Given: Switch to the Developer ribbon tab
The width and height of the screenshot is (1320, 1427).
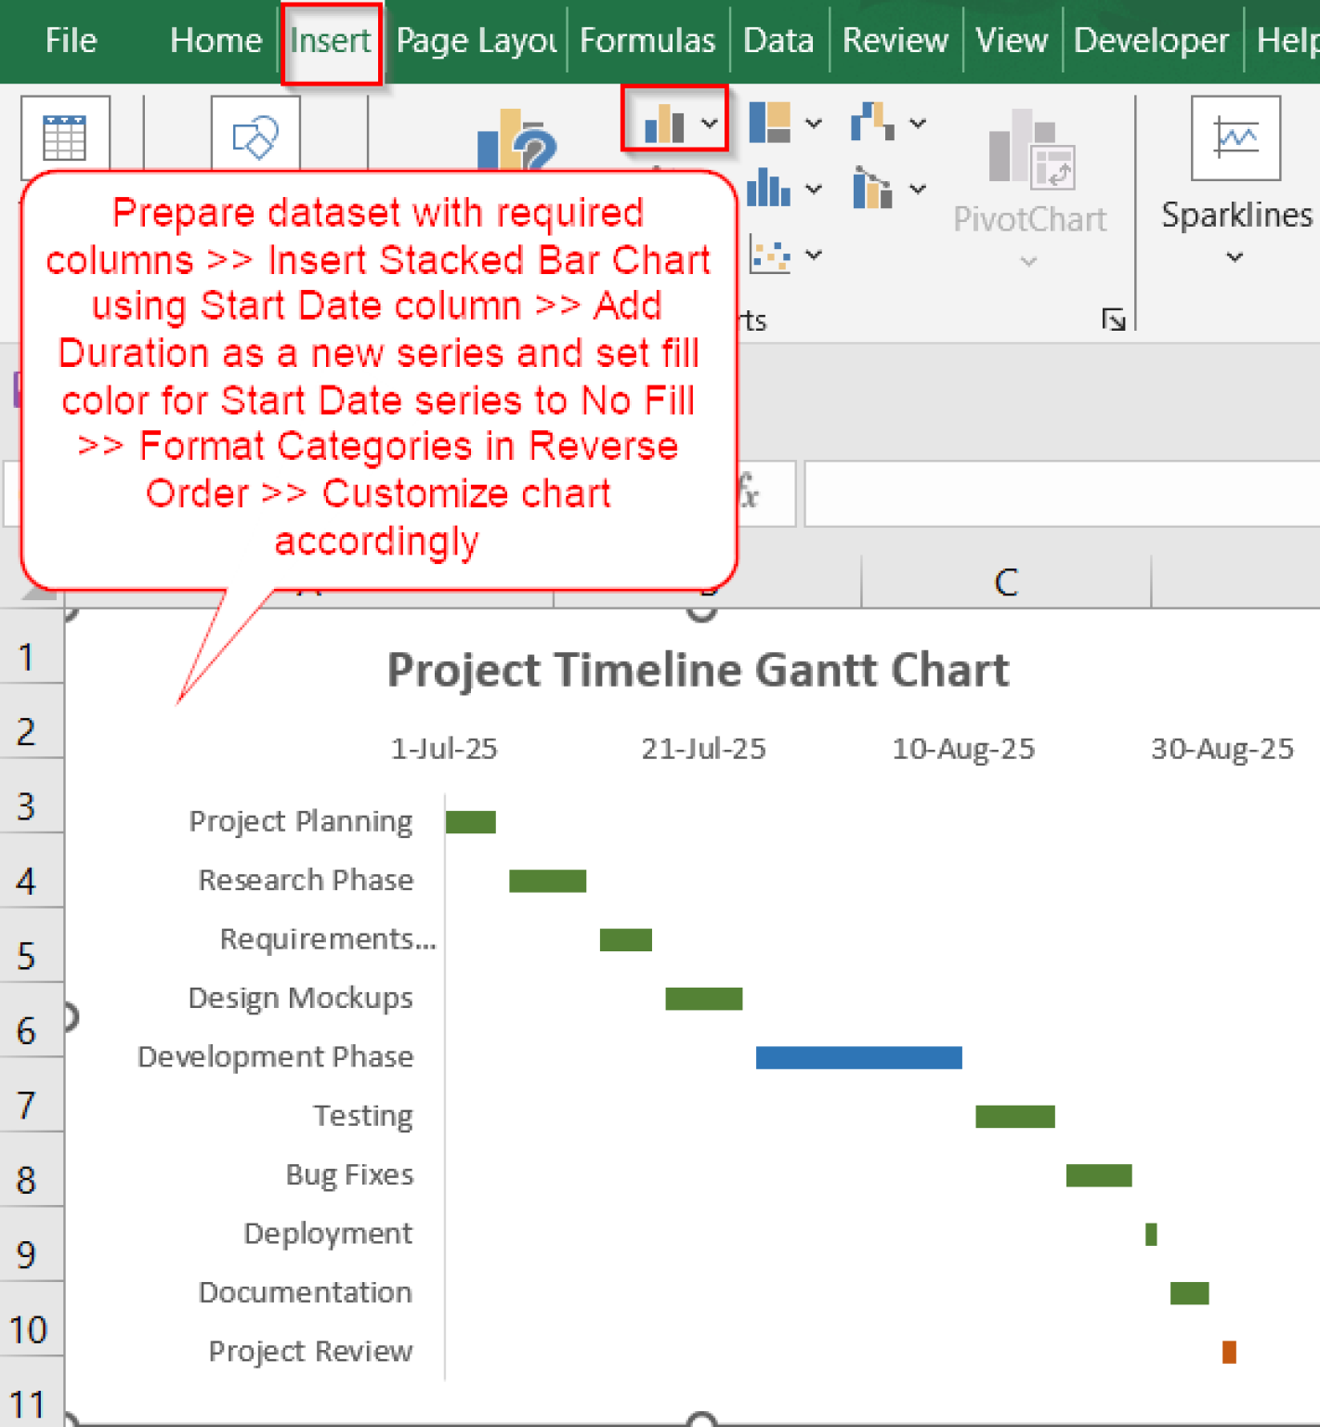Looking at the screenshot, I should coord(1151,40).
